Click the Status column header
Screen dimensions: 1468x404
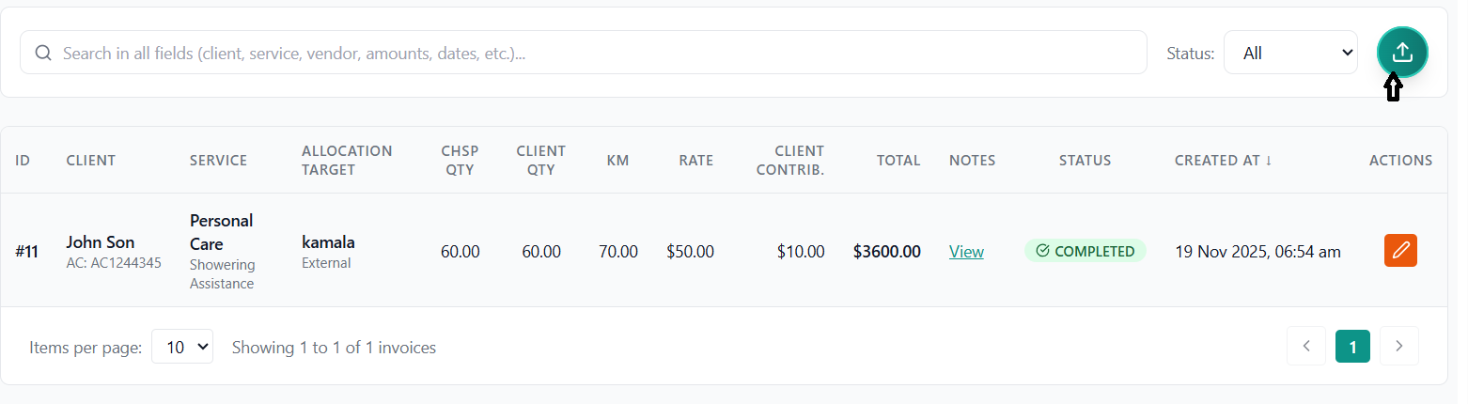[1085, 161]
